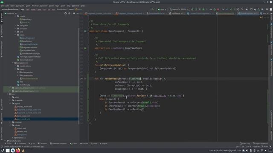
Task: Open the Refactor menu
Action: point(44,6)
